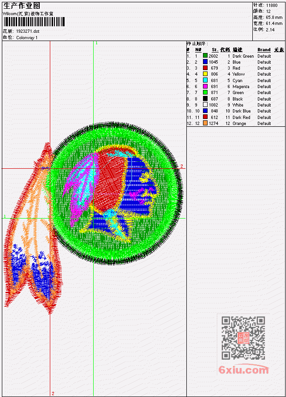Screen dimensions: 286x397
Task: Click the color count value 12
Action: tap(268, 12)
